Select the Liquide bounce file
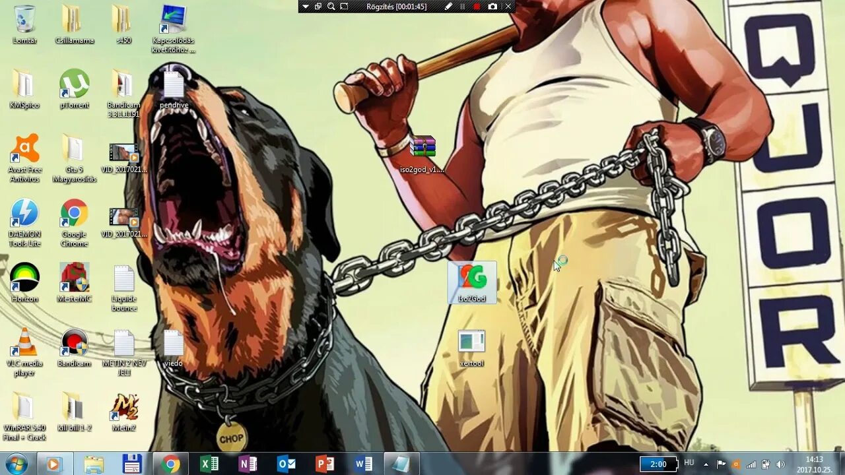The height and width of the screenshot is (475, 845). click(123, 288)
